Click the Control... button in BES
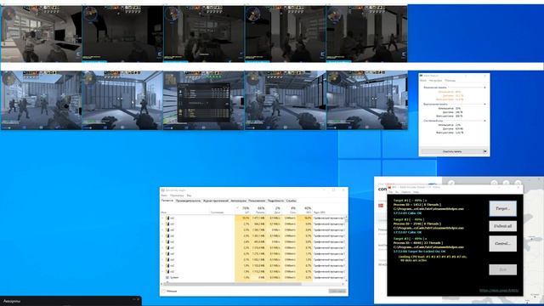The width and height of the screenshot is (544, 306). pyautogui.click(x=502, y=244)
